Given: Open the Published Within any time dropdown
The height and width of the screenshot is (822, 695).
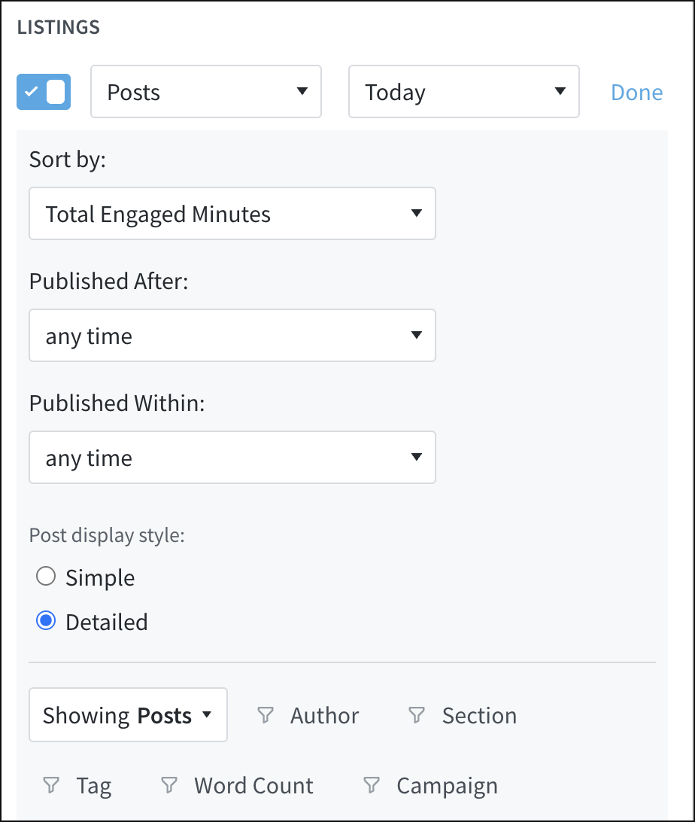Looking at the screenshot, I should [x=232, y=457].
